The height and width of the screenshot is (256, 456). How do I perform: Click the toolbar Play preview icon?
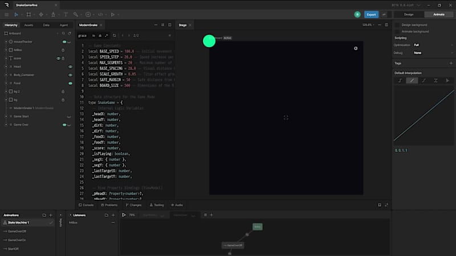[x=113, y=15]
